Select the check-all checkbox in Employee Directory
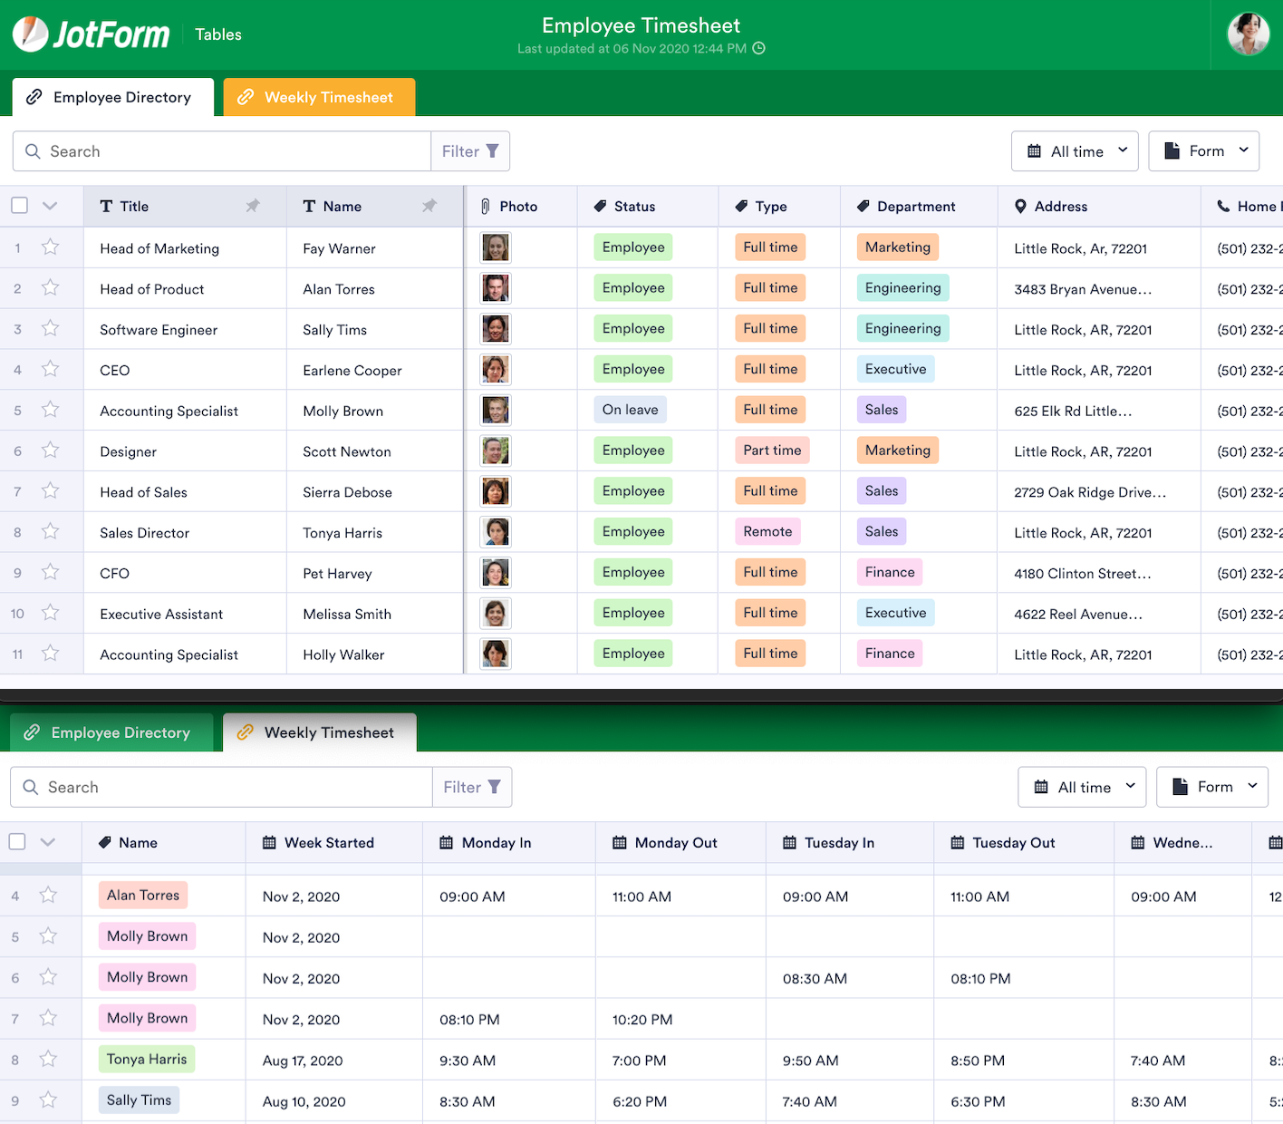Image resolution: width=1283 pixels, height=1124 pixels. (19, 205)
